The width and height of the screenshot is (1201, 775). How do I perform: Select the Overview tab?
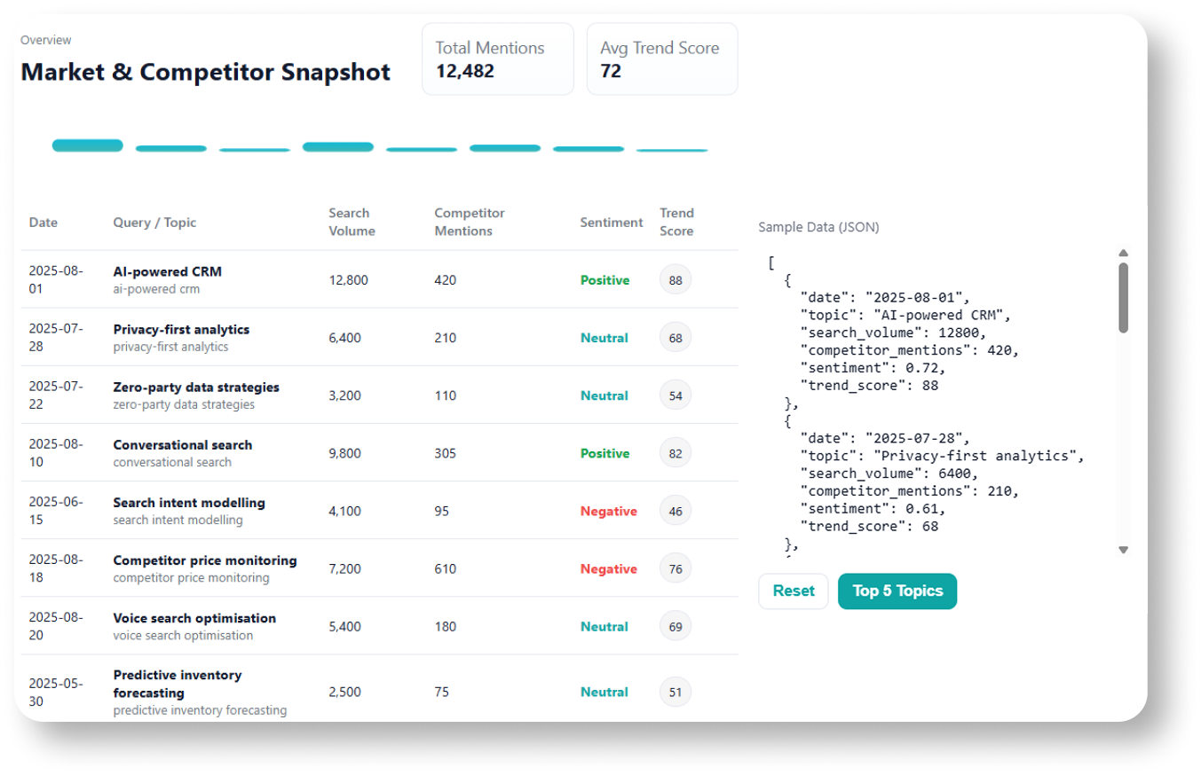(46, 40)
